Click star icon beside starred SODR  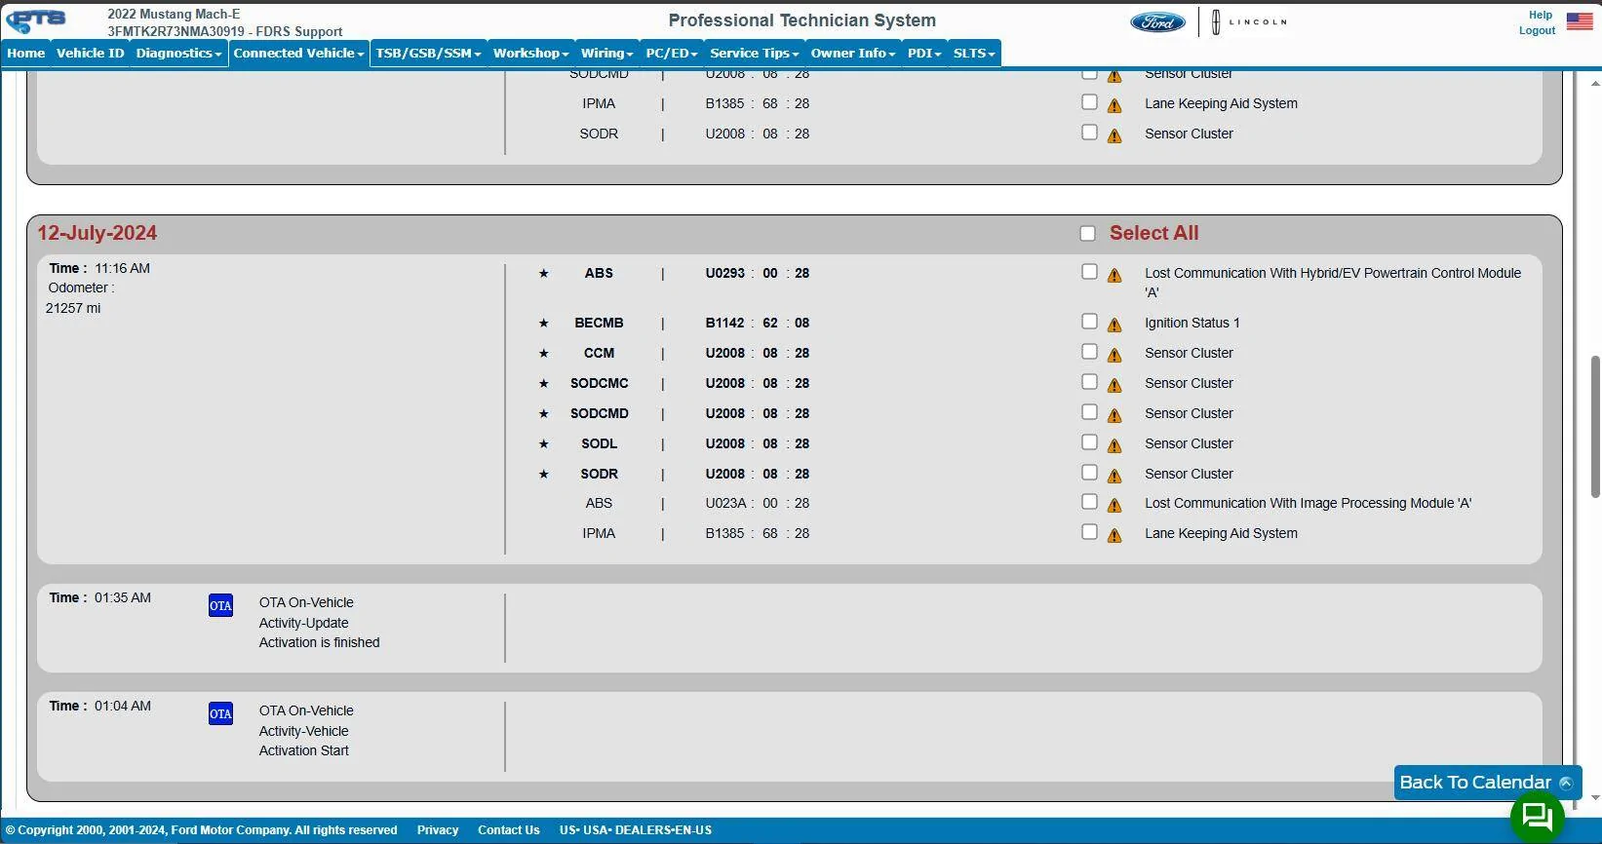pyautogui.click(x=544, y=475)
